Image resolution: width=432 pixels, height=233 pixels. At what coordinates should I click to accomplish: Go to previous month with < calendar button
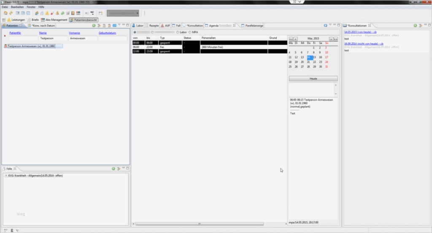click(x=296, y=39)
